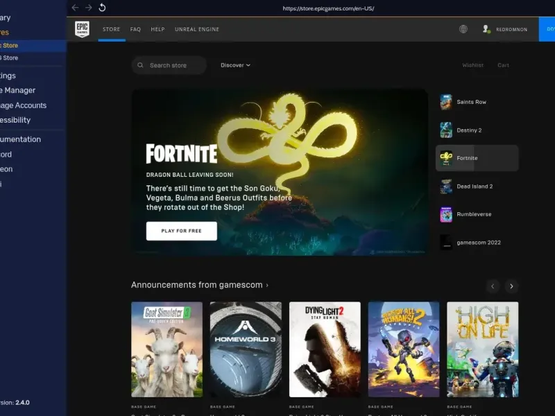Go to previous gamescom announcements
The height and width of the screenshot is (416, 555).
pos(493,286)
